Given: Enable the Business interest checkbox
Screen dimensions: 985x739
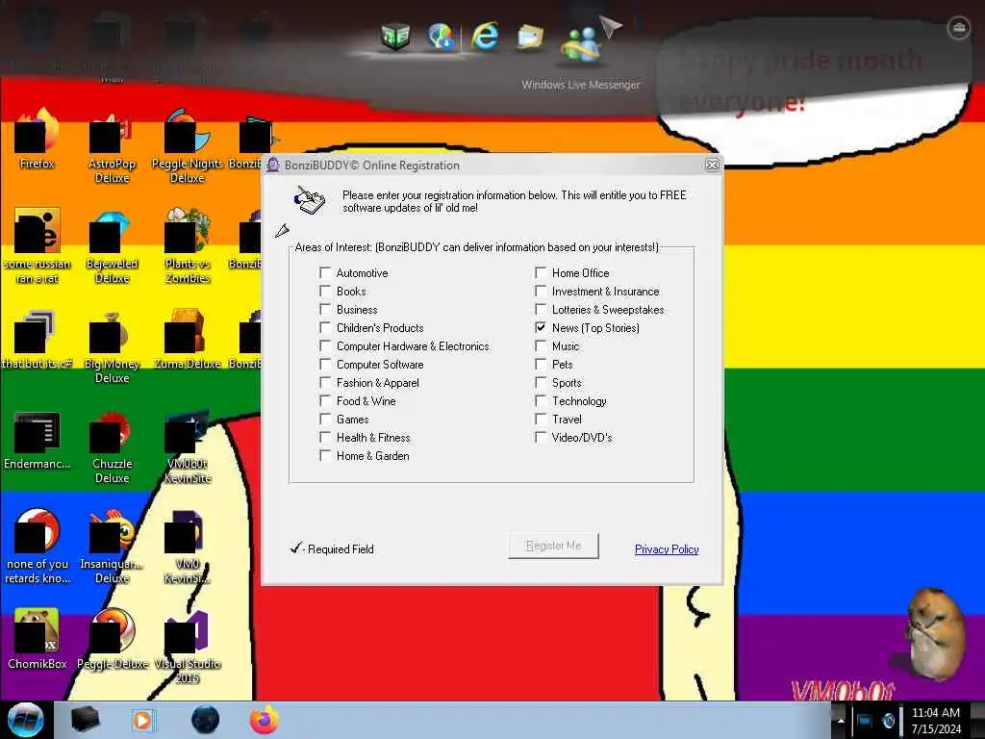Looking at the screenshot, I should (x=325, y=309).
